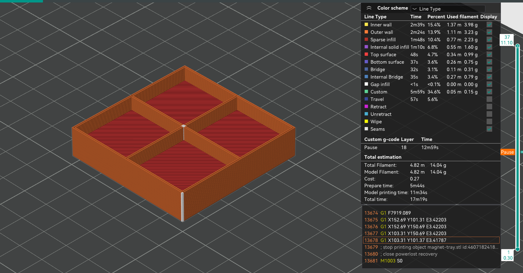
Task: Click the orange Pause marker label
Action: tap(507, 152)
